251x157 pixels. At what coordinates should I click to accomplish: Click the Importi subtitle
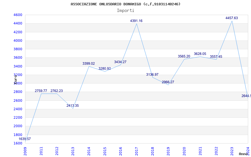click(x=125, y=11)
